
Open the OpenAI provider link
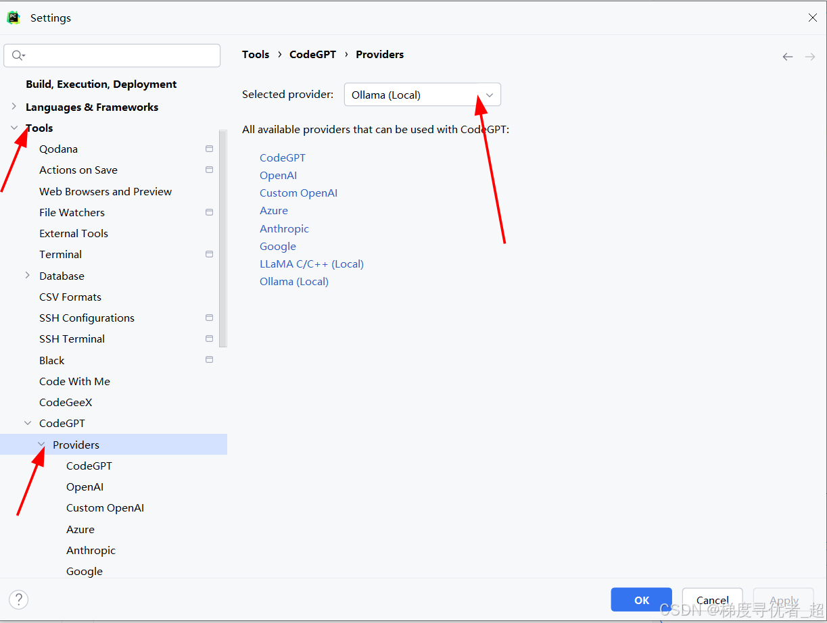279,175
